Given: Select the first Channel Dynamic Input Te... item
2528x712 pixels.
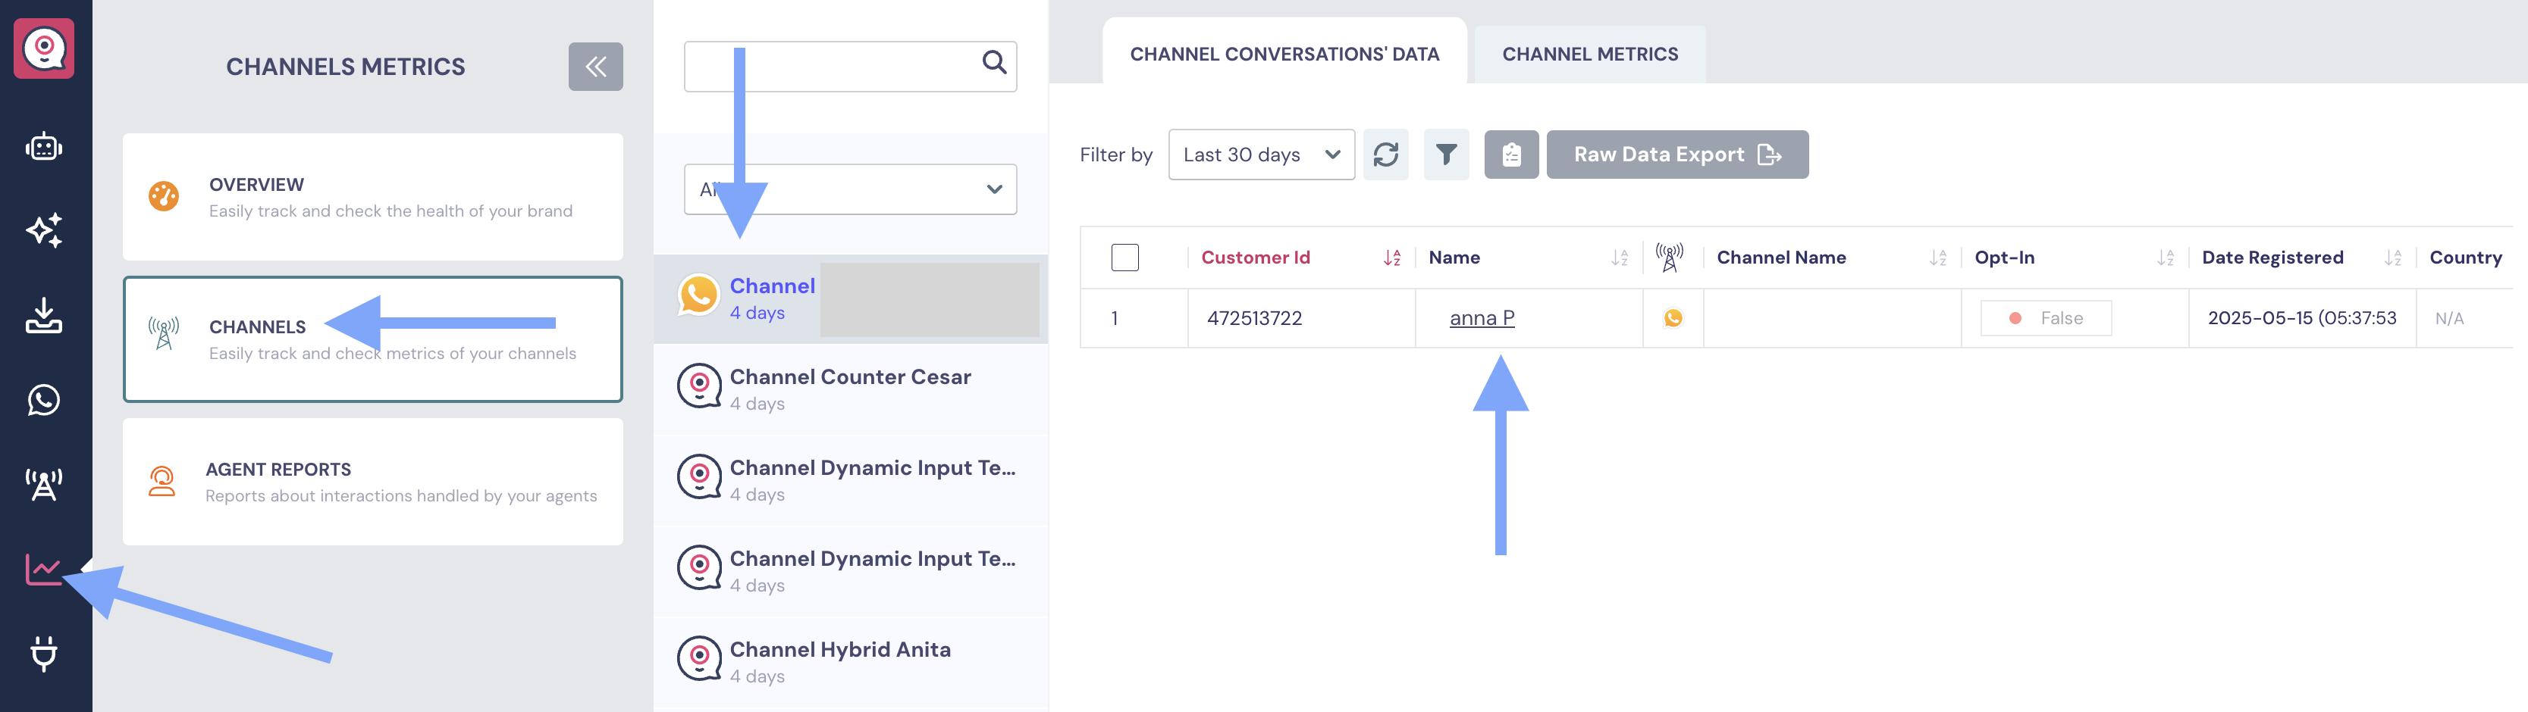Looking at the screenshot, I should pyautogui.click(x=851, y=480).
